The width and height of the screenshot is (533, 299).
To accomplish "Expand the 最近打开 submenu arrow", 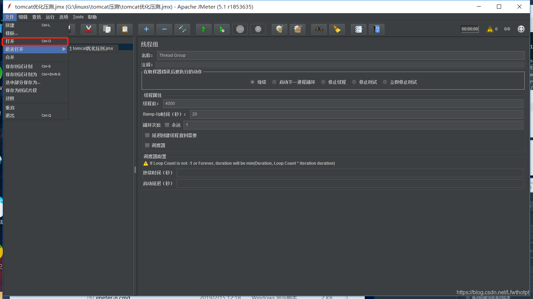I will pyautogui.click(x=64, y=49).
